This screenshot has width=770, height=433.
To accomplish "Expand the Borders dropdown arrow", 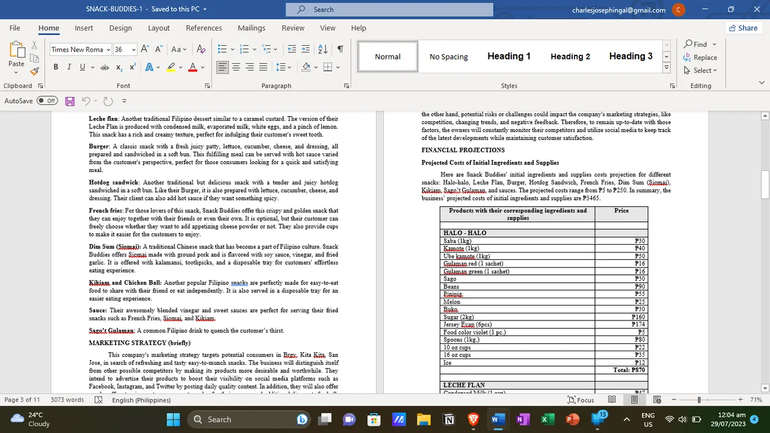I will [x=337, y=67].
